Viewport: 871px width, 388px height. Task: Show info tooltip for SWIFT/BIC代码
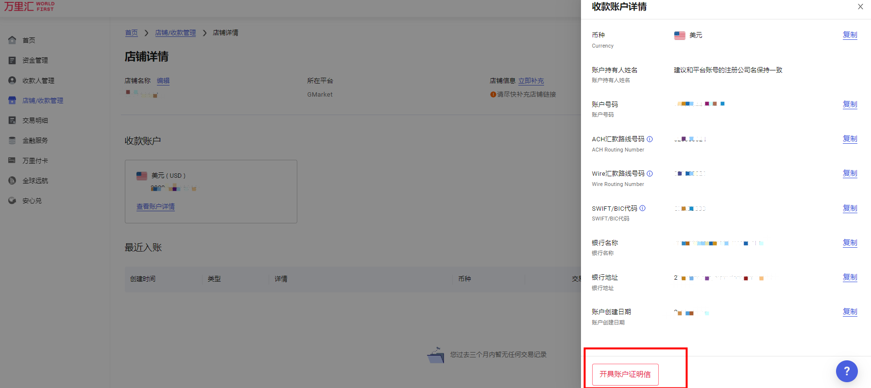pyautogui.click(x=643, y=208)
